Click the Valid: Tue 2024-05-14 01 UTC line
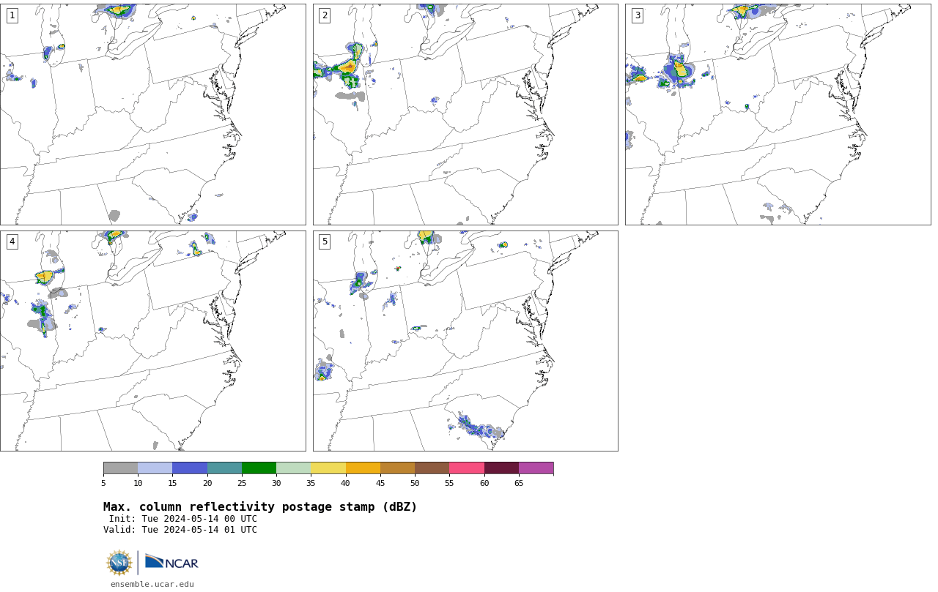This screenshot has width=938, height=592. (180, 530)
